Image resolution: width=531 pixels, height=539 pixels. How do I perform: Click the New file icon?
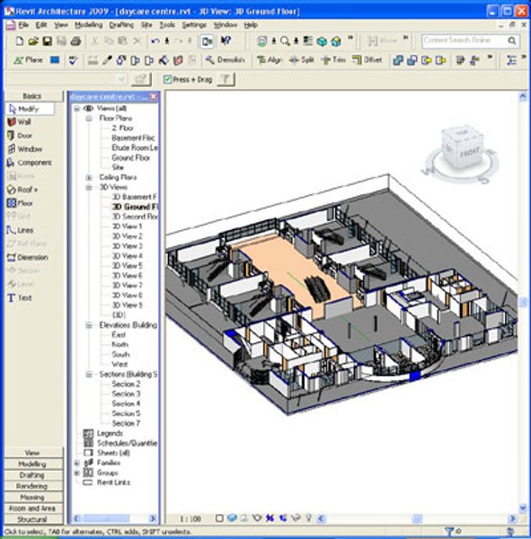pyautogui.click(x=20, y=41)
